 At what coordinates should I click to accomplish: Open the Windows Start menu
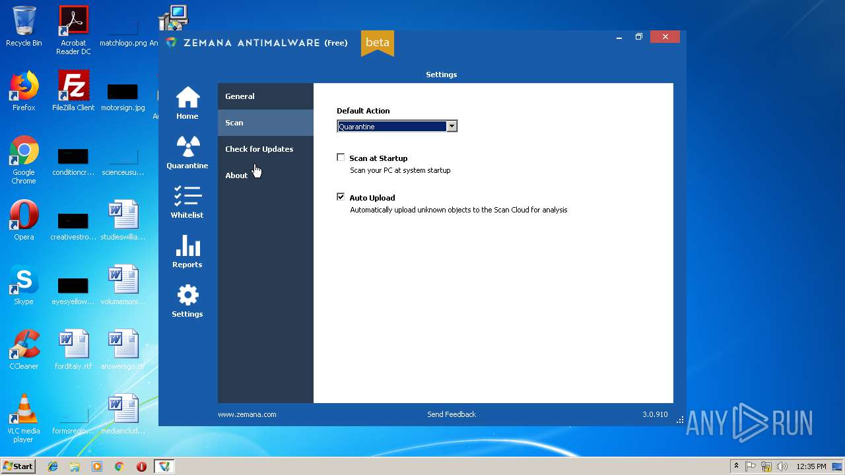tap(18, 466)
